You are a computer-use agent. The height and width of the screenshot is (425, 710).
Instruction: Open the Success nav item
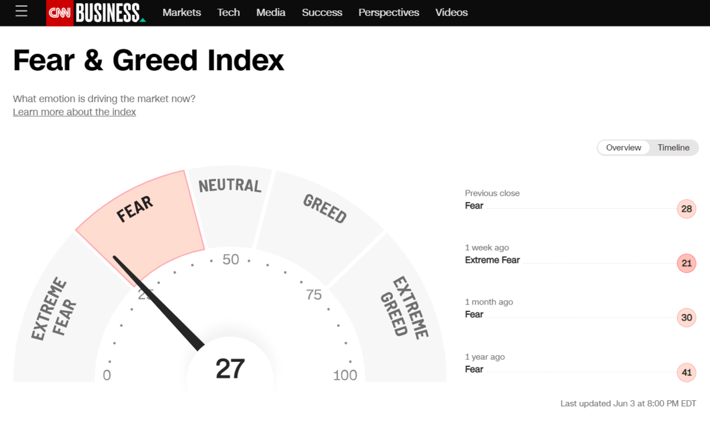click(x=322, y=12)
